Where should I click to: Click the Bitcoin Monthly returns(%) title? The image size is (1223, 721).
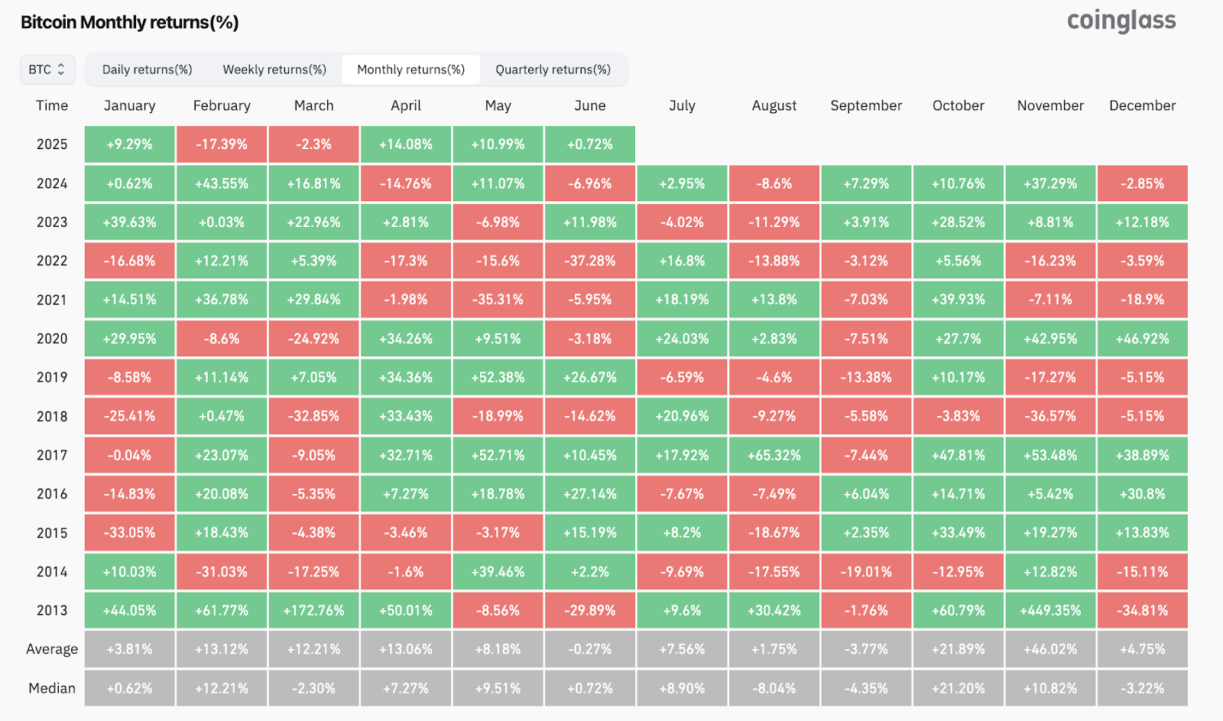130,22
